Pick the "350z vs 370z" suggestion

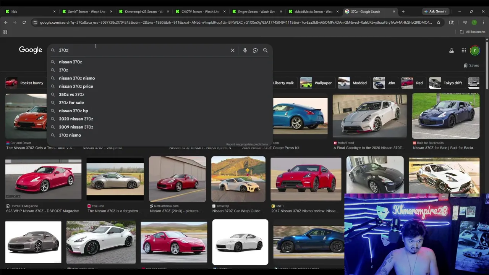[x=160, y=95]
